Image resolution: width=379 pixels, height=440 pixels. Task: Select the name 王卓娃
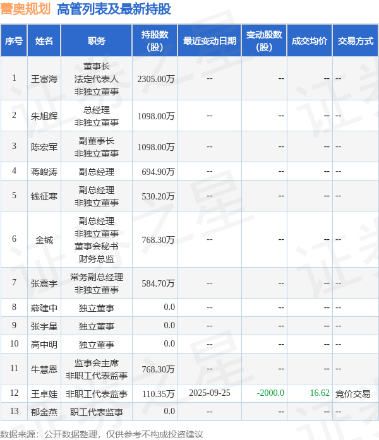click(44, 394)
